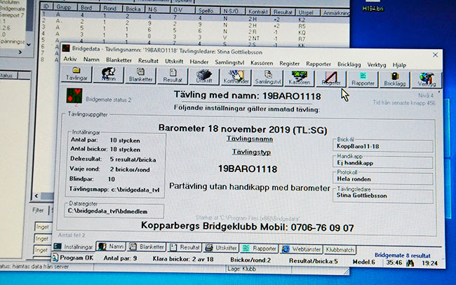Click the Bridgemate 8 resultat status text

(403, 256)
